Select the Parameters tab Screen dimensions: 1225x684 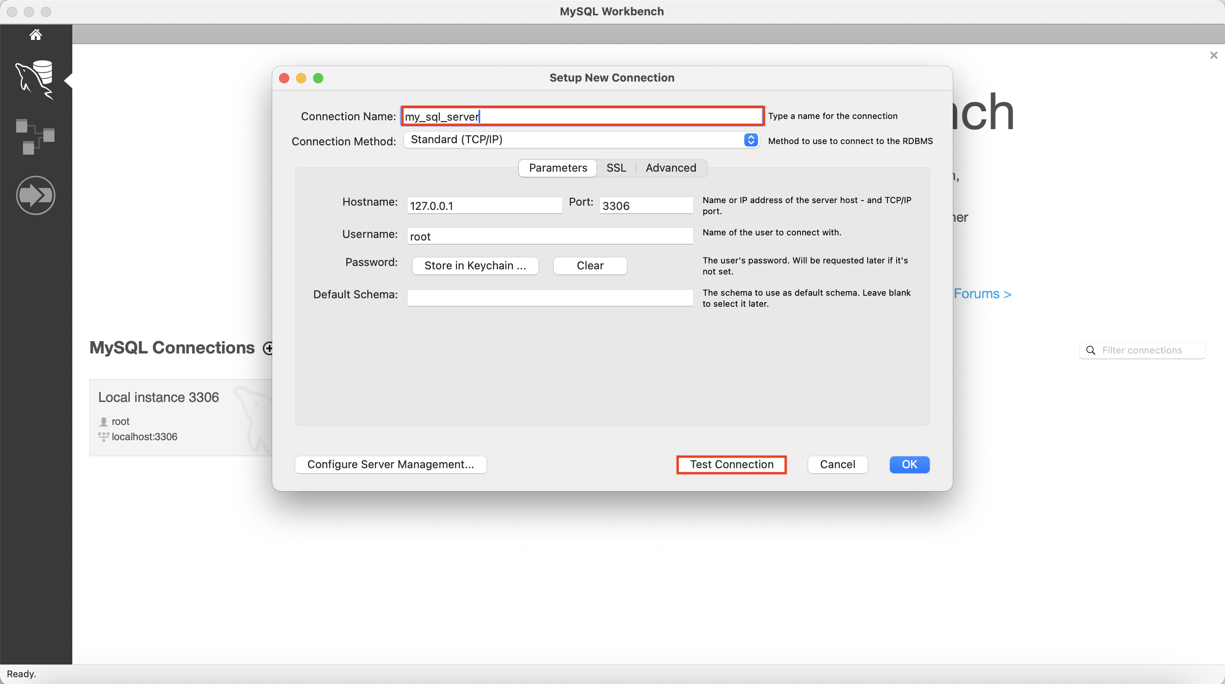click(x=557, y=168)
